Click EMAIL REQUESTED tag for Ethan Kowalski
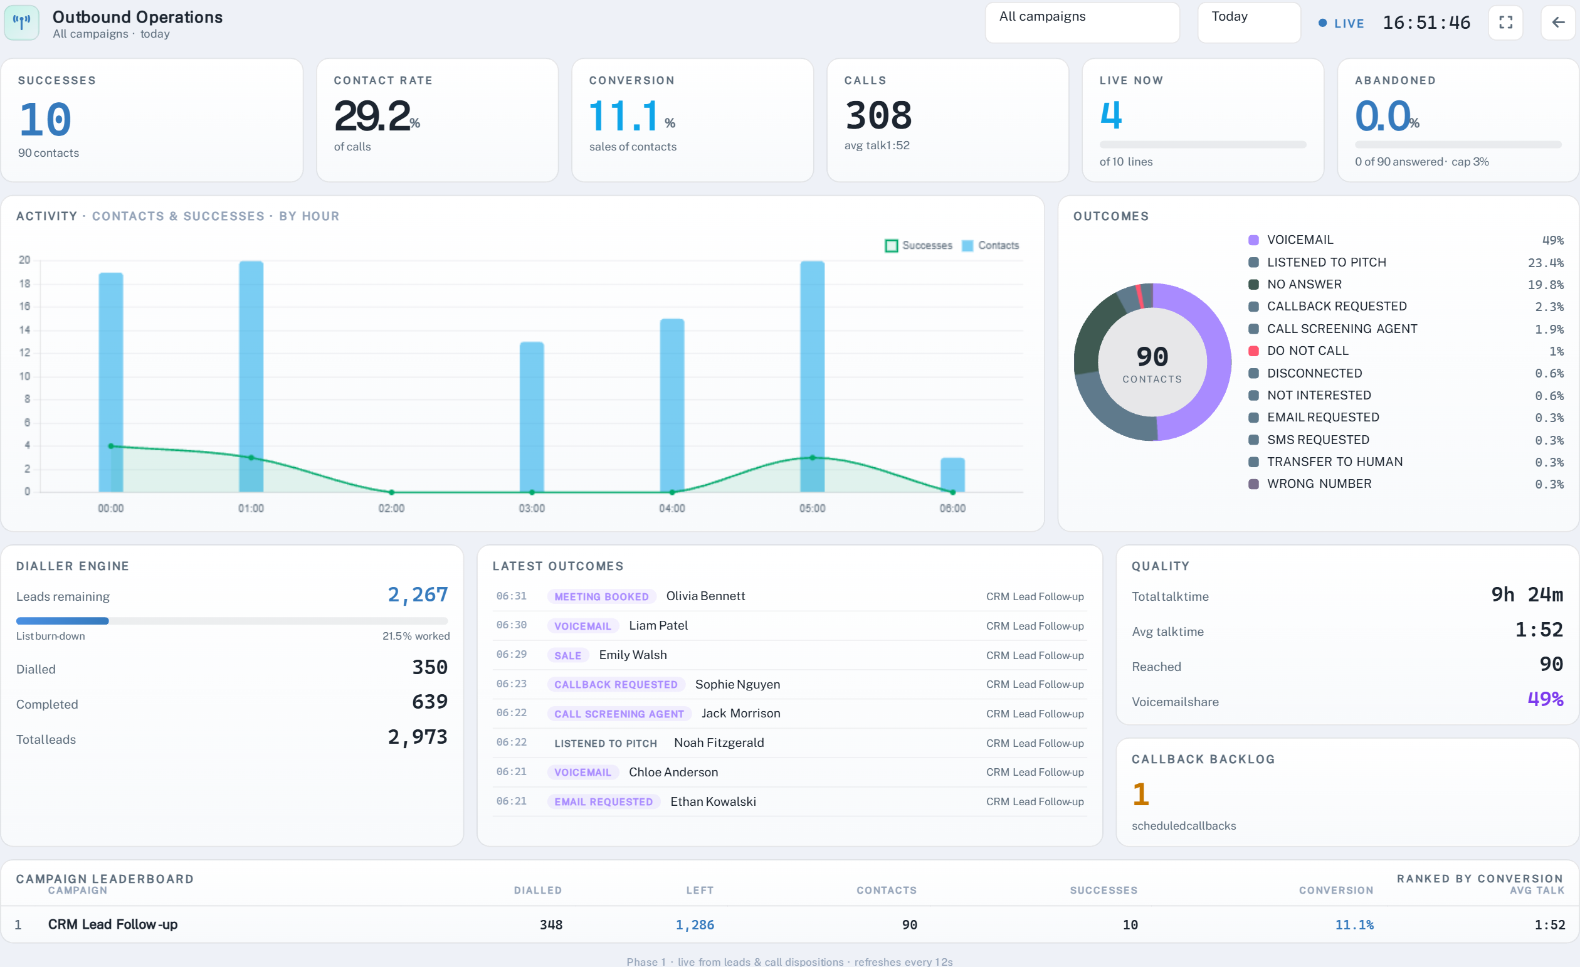The image size is (1580, 967). click(x=603, y=801)
